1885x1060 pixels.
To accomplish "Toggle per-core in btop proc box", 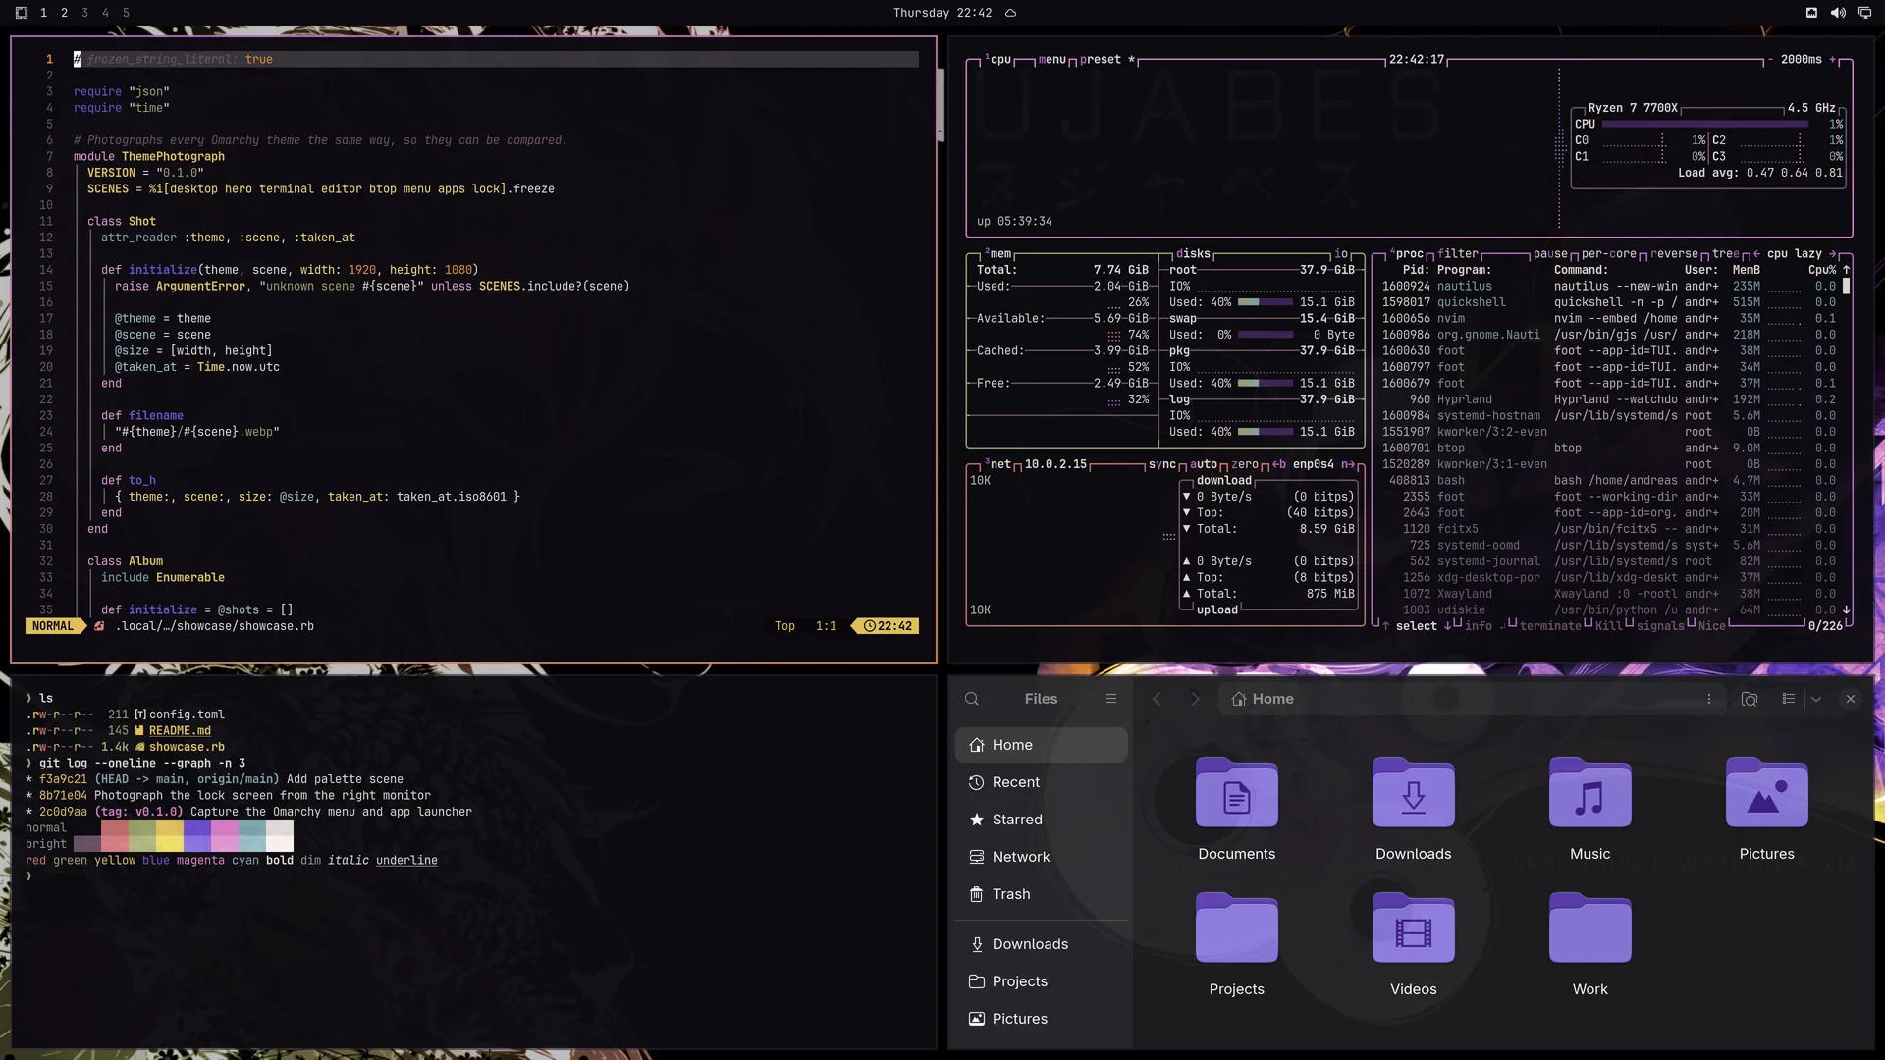I will point(1608,254).
